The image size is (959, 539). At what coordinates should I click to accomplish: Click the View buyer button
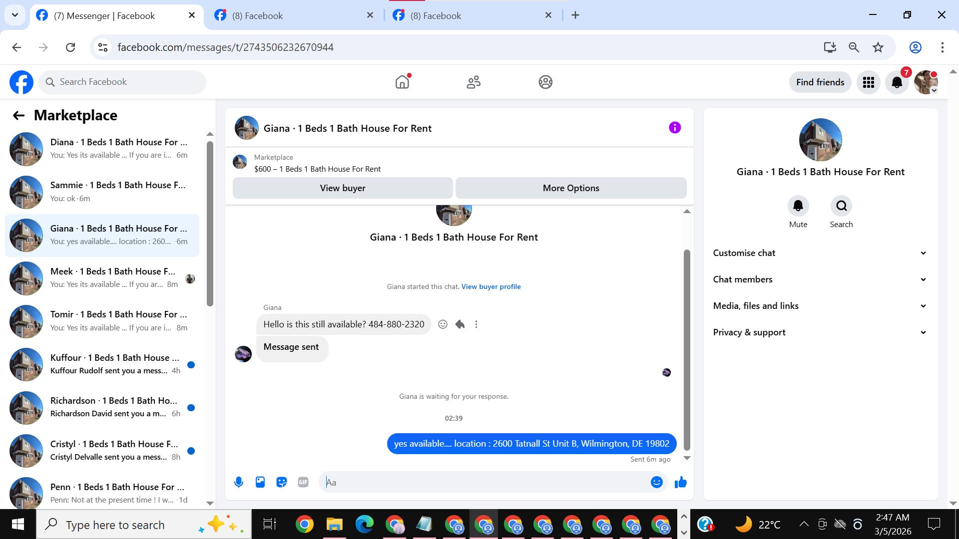click(x=343, y=188)
